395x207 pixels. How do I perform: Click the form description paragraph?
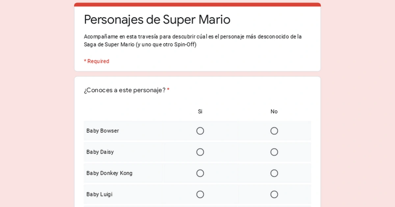point(193,40)
